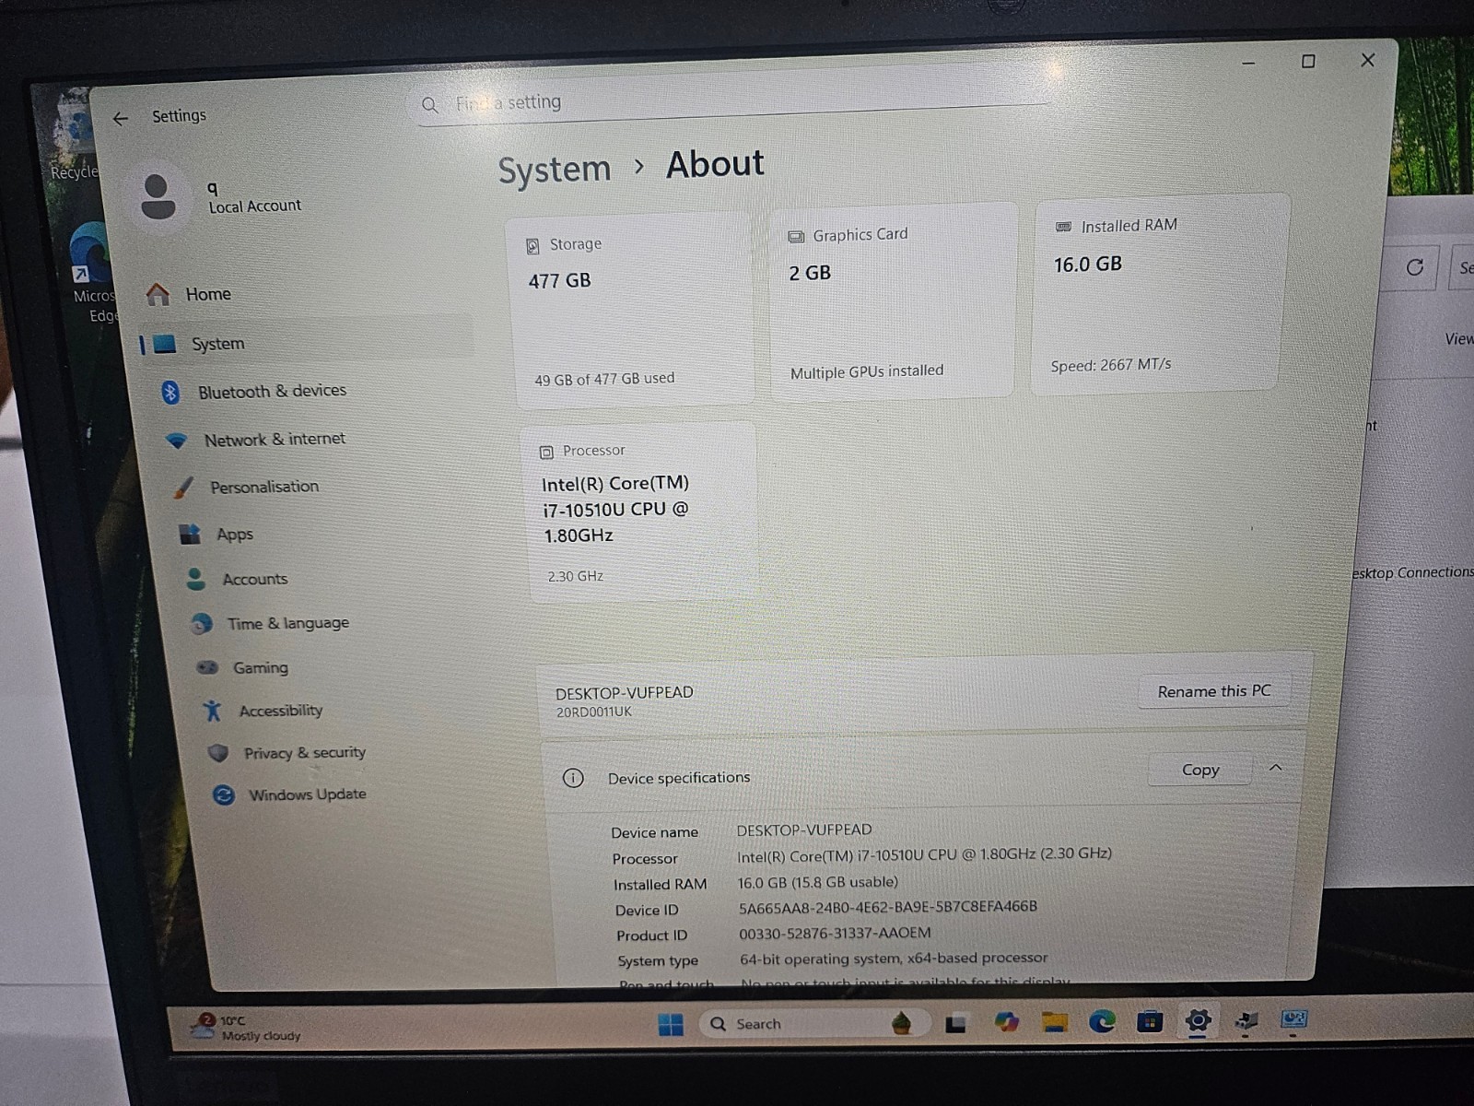
Task: Open the Apps settings category
Action: 235,535
